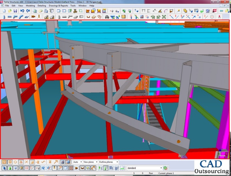Click the Redo arrow icon
This screenshot has height=176, width=231.
28,11
